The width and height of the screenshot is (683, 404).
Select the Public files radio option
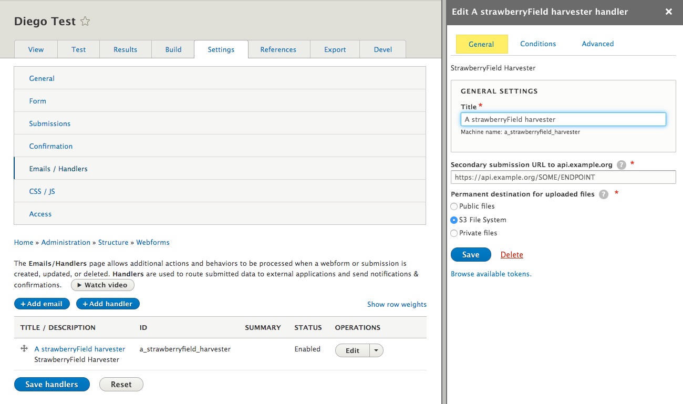[454, 206]
